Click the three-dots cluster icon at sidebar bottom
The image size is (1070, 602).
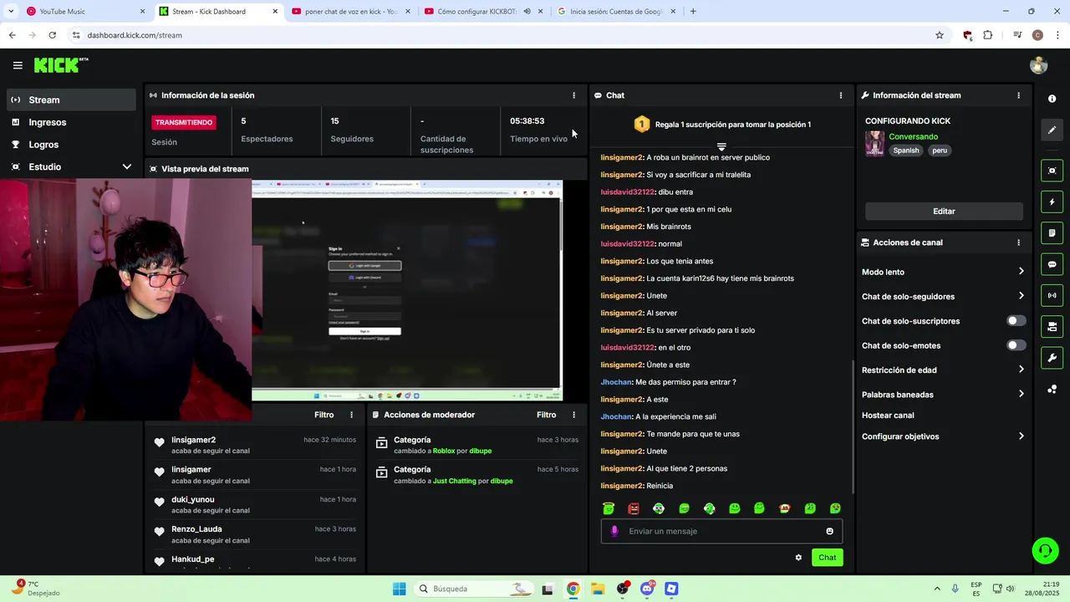click(x=1052, y=390)
